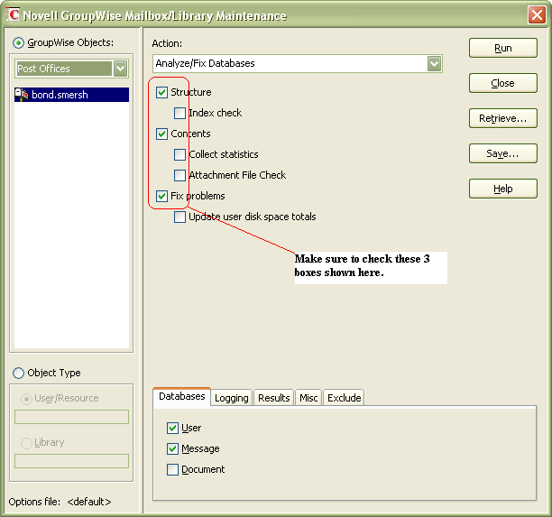
Task: Toggle the Contents checkbox
Action: click(161, 134)
